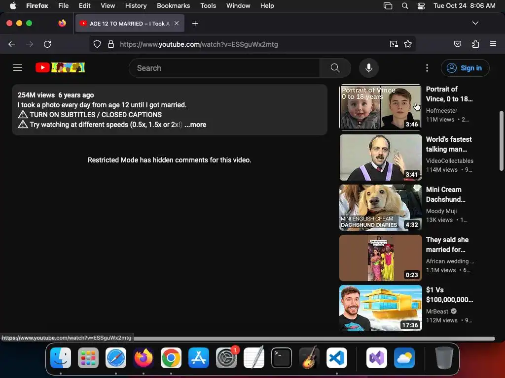
Task: Open System Settings from the Dock
Action: 226,358
